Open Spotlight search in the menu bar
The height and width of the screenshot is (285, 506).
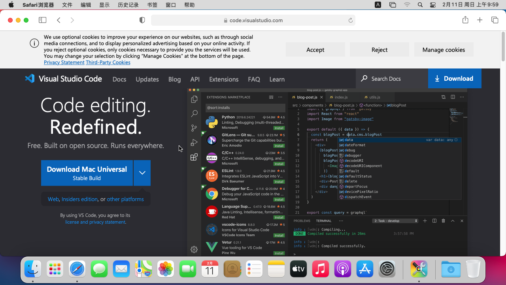[420, 5]
